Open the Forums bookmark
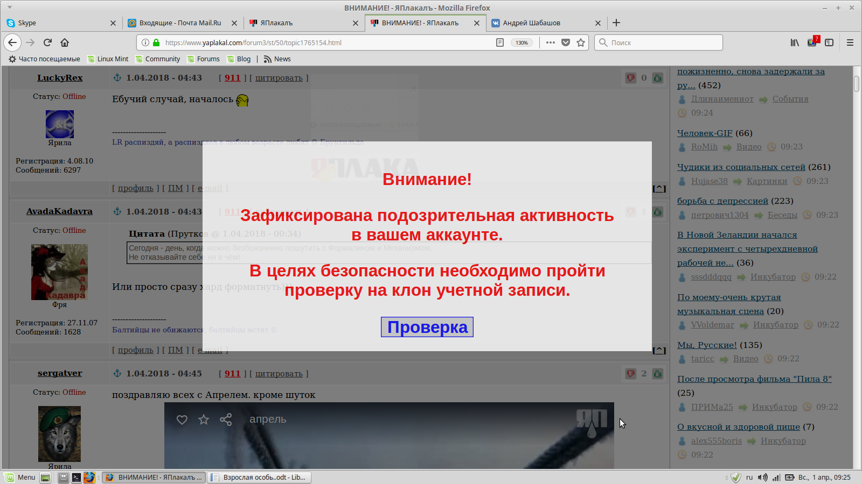This screenshot has width=862, height=484. (x=203, y=59)
